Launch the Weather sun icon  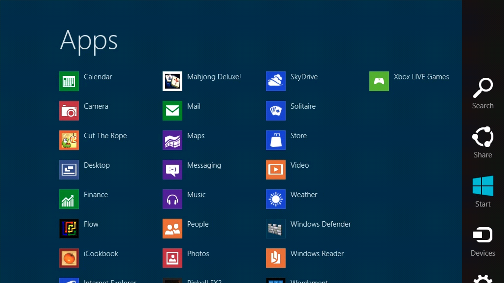pos(276,199)
